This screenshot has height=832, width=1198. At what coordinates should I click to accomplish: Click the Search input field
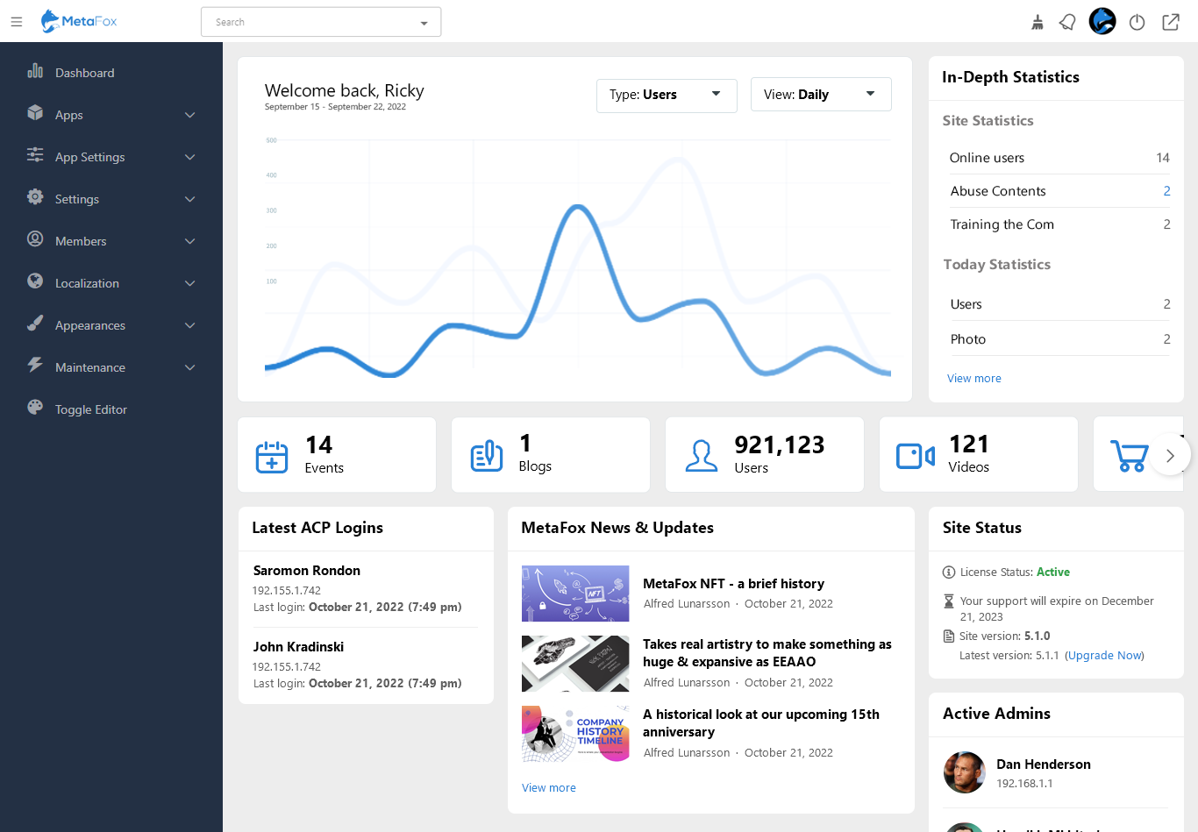311,22
